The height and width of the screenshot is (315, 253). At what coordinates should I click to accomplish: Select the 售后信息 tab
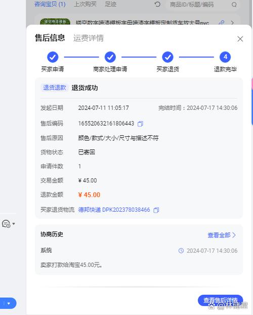tap(50, 38)
